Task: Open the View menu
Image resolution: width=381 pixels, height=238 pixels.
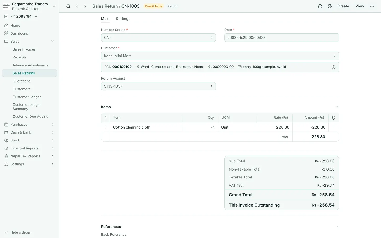Action: (360, 6)
